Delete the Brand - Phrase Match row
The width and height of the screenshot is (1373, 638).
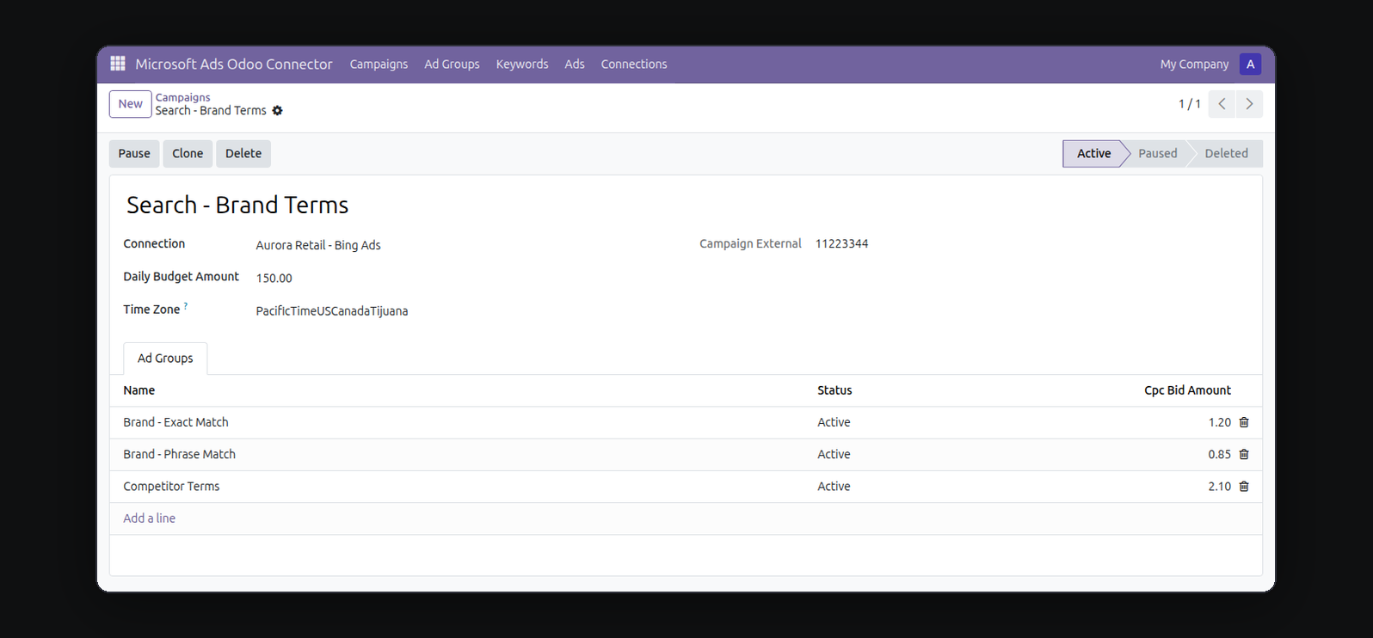pyautogui.click(x=1244, y=454)
